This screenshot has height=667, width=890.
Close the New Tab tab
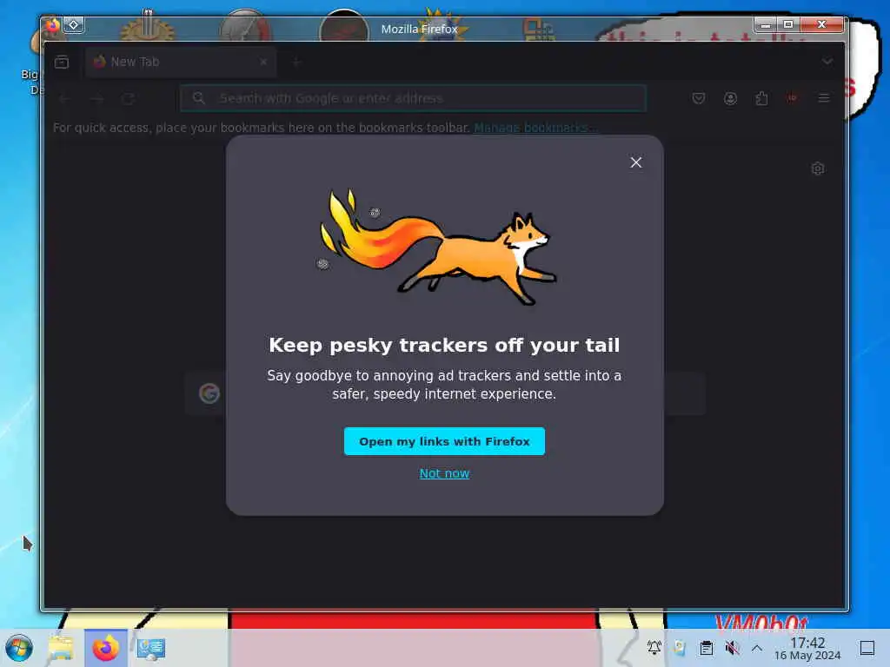click(x=263, y=62)
